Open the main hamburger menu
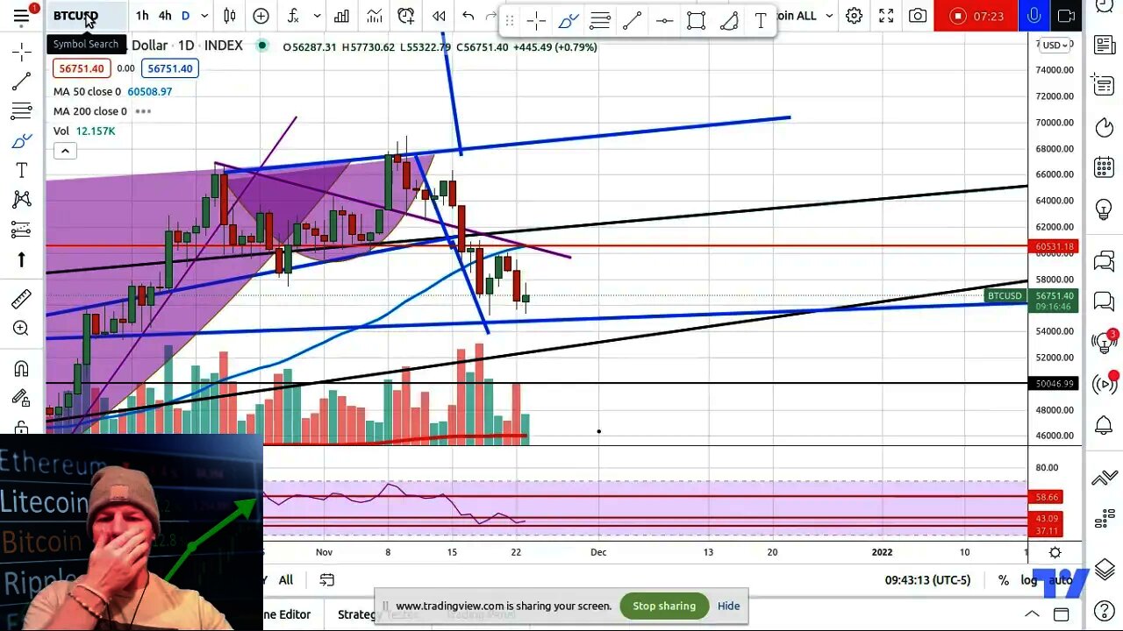 pos(21,16)
